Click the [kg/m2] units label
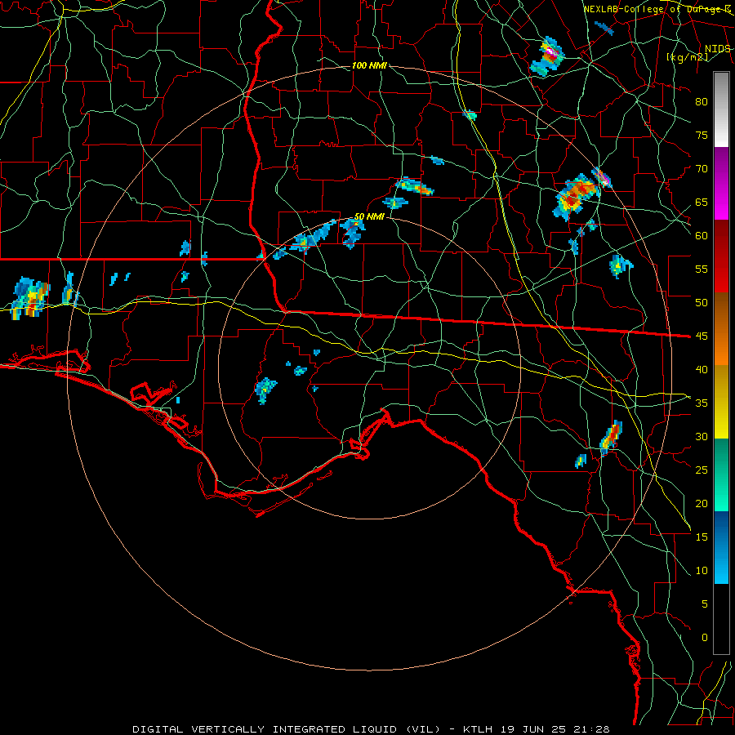The width and height of the screenshot is (735, 735). (x=687, y=57)
